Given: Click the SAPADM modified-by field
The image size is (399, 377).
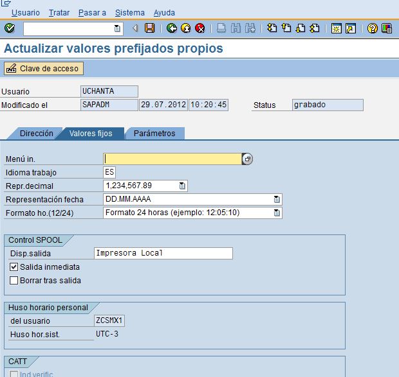Looking at the screenshot, I should point(109,105).
